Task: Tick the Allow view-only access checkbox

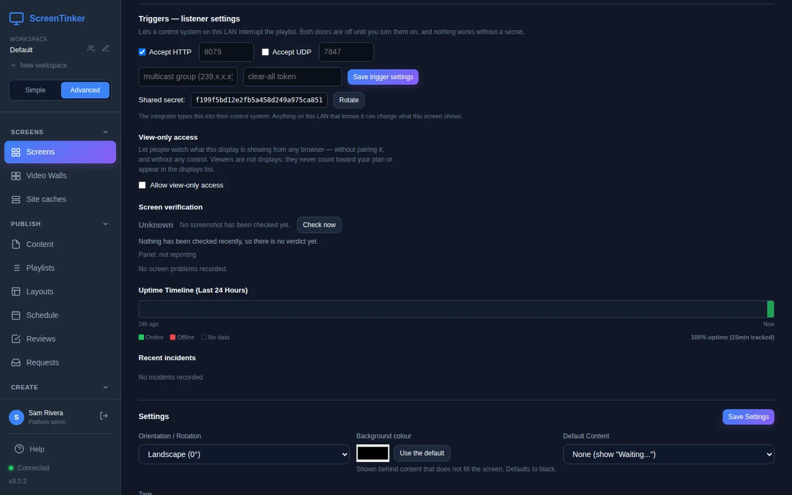Action: (x=142, y=185)
